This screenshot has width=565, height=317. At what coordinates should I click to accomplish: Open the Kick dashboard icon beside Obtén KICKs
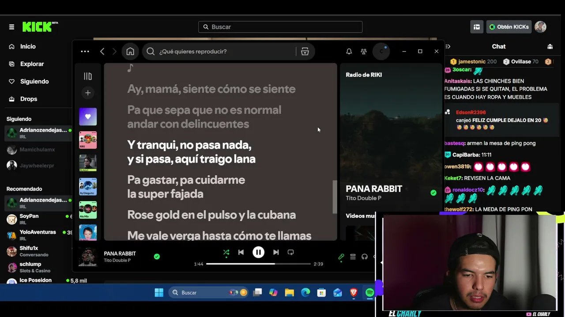coord(477,27)
